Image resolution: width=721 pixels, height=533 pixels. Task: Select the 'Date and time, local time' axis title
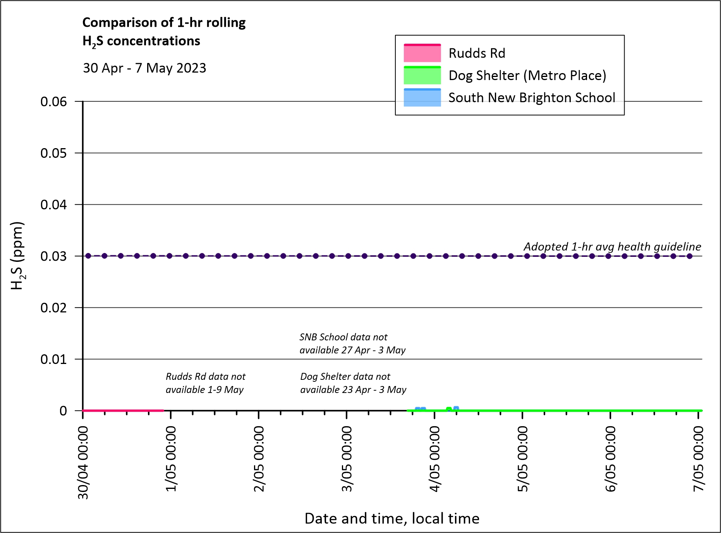click(x=392, y=518)
